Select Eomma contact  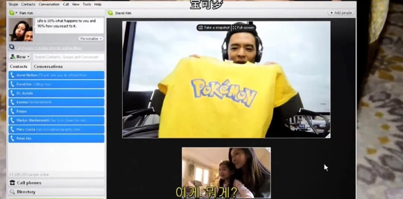pos(56,102)
